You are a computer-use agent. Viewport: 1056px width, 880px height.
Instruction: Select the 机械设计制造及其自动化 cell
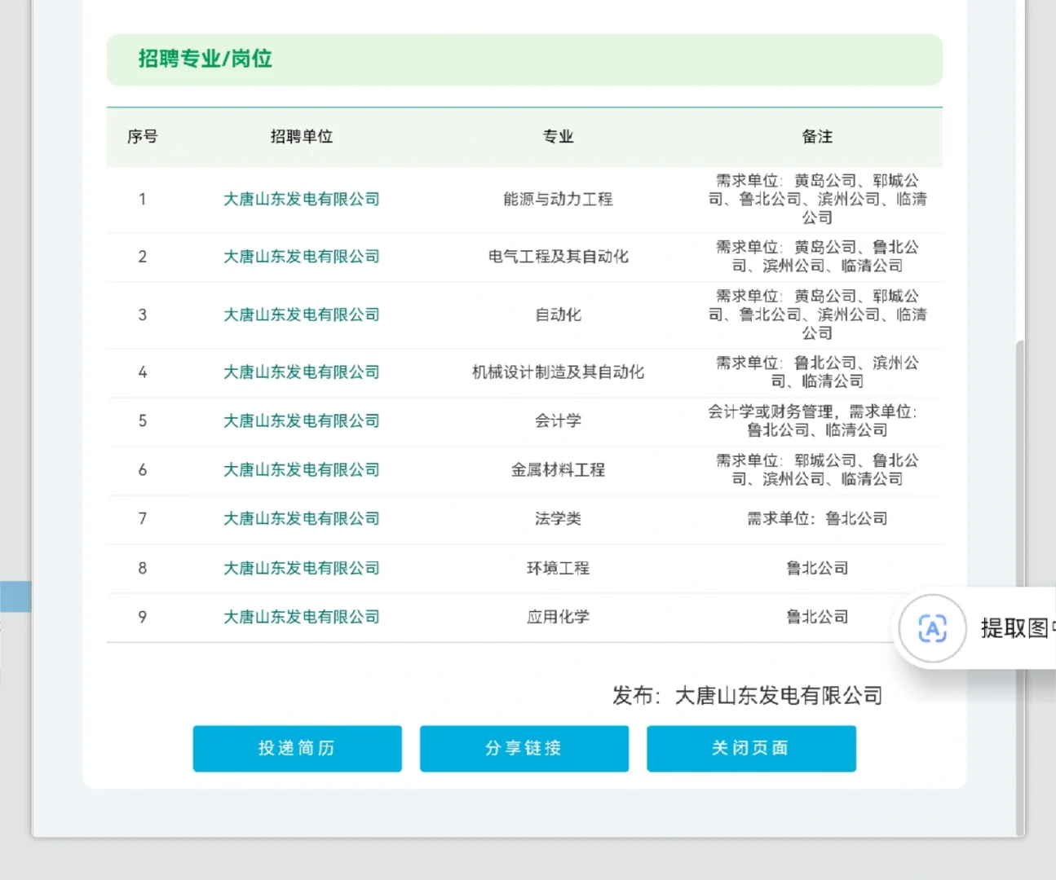click(x=559, y=372)
